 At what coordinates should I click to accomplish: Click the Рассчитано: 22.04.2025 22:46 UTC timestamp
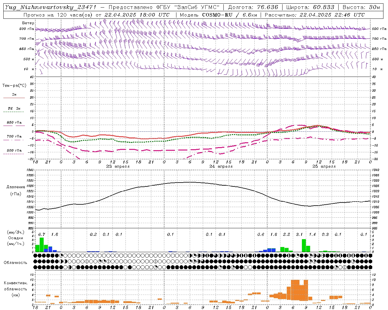tap(315, 15)
